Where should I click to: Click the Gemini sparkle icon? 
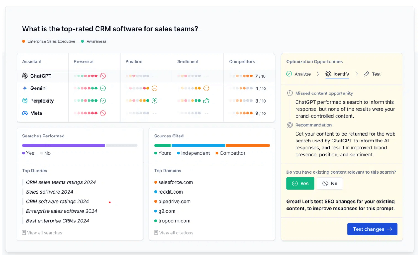pyautogui.click(x=25, y=88)
